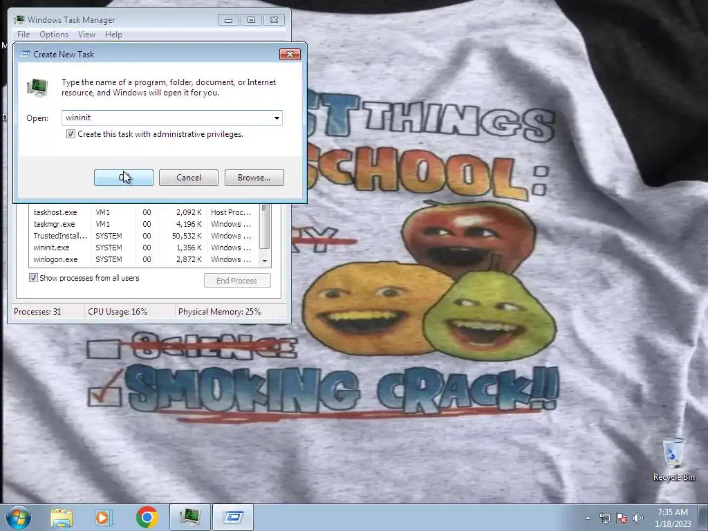Click the Run icon in Create New Task dialog
708x531 pixels.
37,87
